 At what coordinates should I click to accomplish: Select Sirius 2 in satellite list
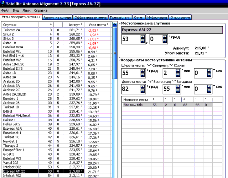pyautogui.click(x=57, y=34)
